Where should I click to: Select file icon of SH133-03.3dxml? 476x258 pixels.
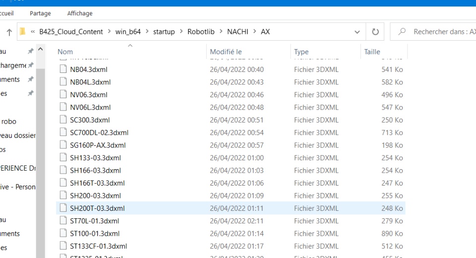coord(63,157)
